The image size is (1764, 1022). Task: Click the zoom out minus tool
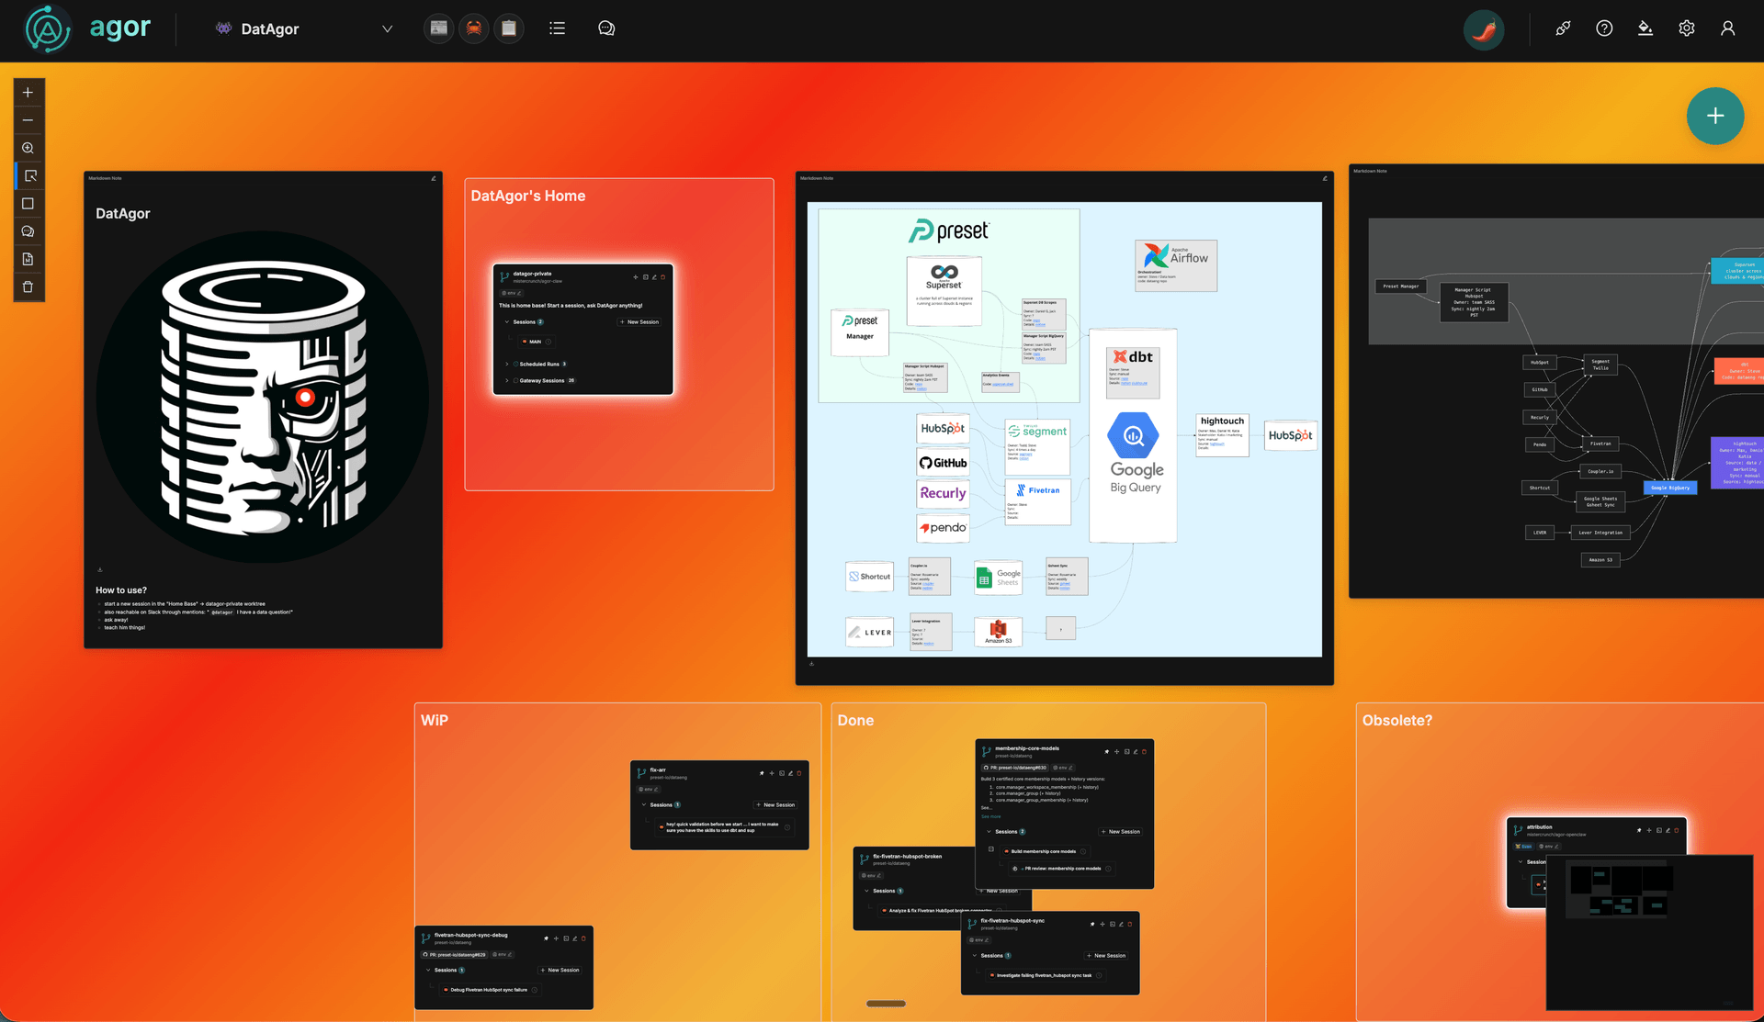28,120
